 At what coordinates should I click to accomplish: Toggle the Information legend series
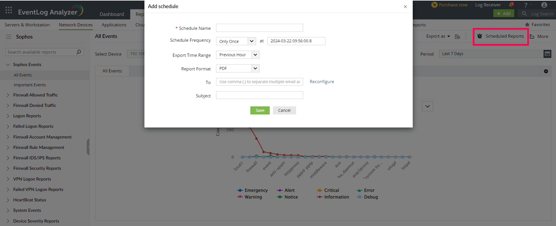point(333,197)
